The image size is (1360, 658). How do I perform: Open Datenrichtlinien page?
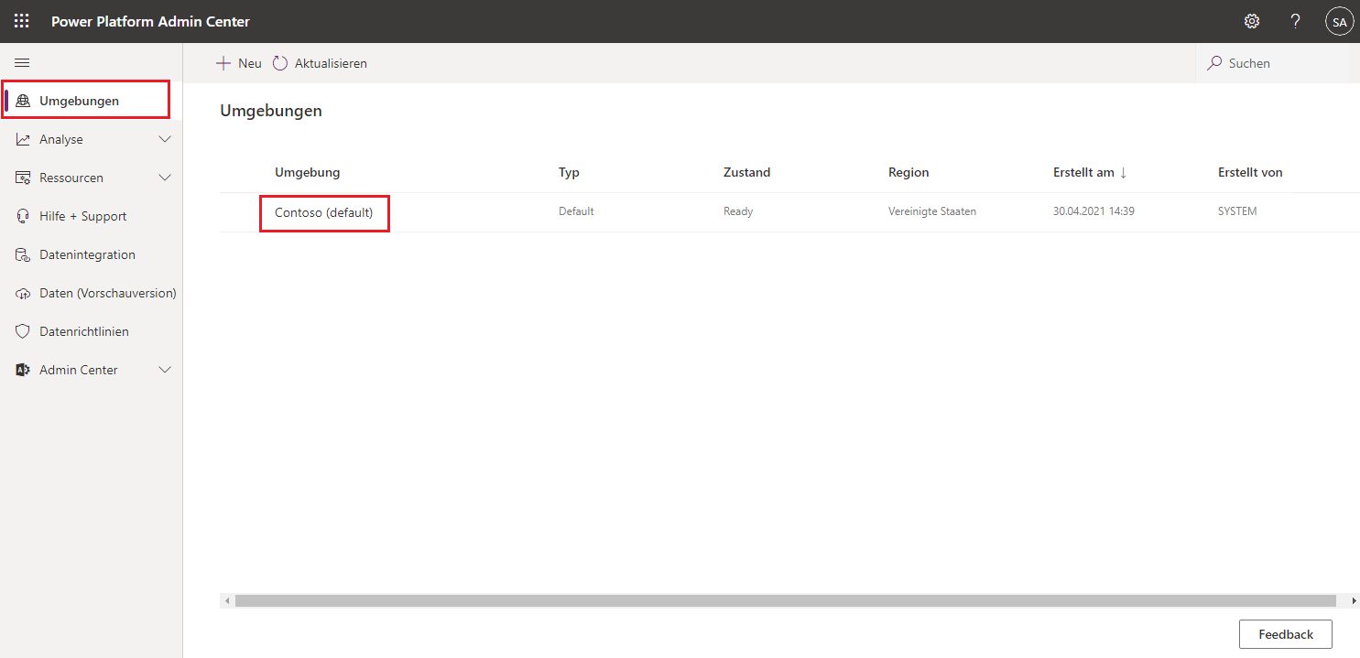92,331
